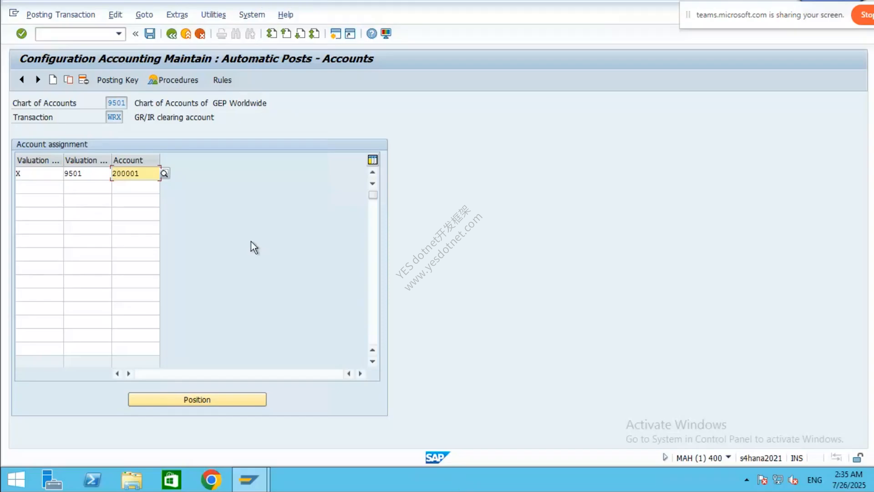Click the Customize local layout monitor icon
The width and height of the screenshot is (874, 492).
point(386,34)
